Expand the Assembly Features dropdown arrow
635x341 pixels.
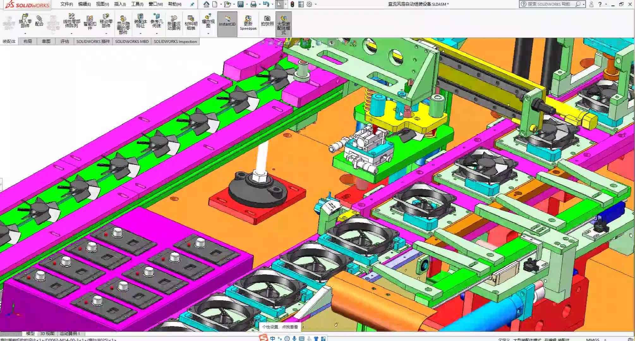tap(140, 33)
